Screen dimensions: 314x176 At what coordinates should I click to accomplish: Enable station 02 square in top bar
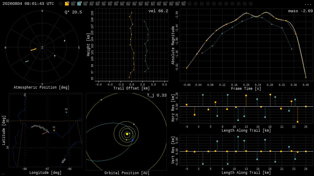(x=73, y=4)
